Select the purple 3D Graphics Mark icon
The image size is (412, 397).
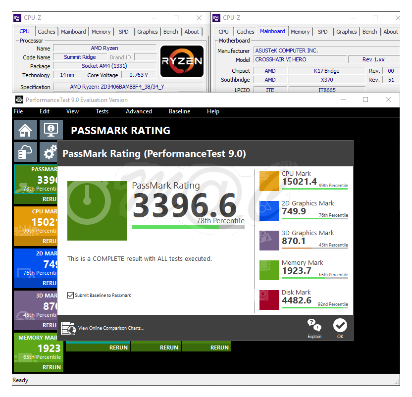pos(269,241)
